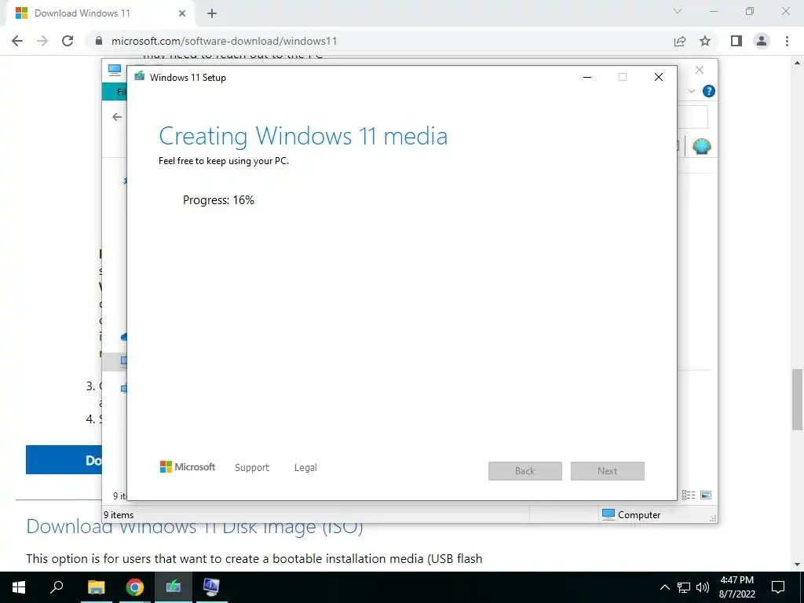The width and height of the screenshot is (804, 603).
Task: Open Chrome's three-dot menu
Action: pyautogui.click(x=787, y=41)
